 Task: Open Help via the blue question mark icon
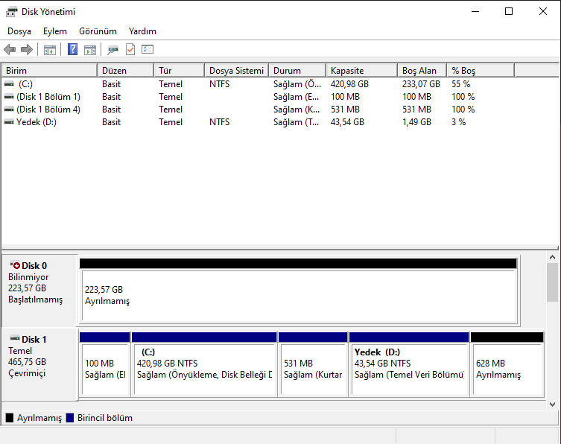72,49
